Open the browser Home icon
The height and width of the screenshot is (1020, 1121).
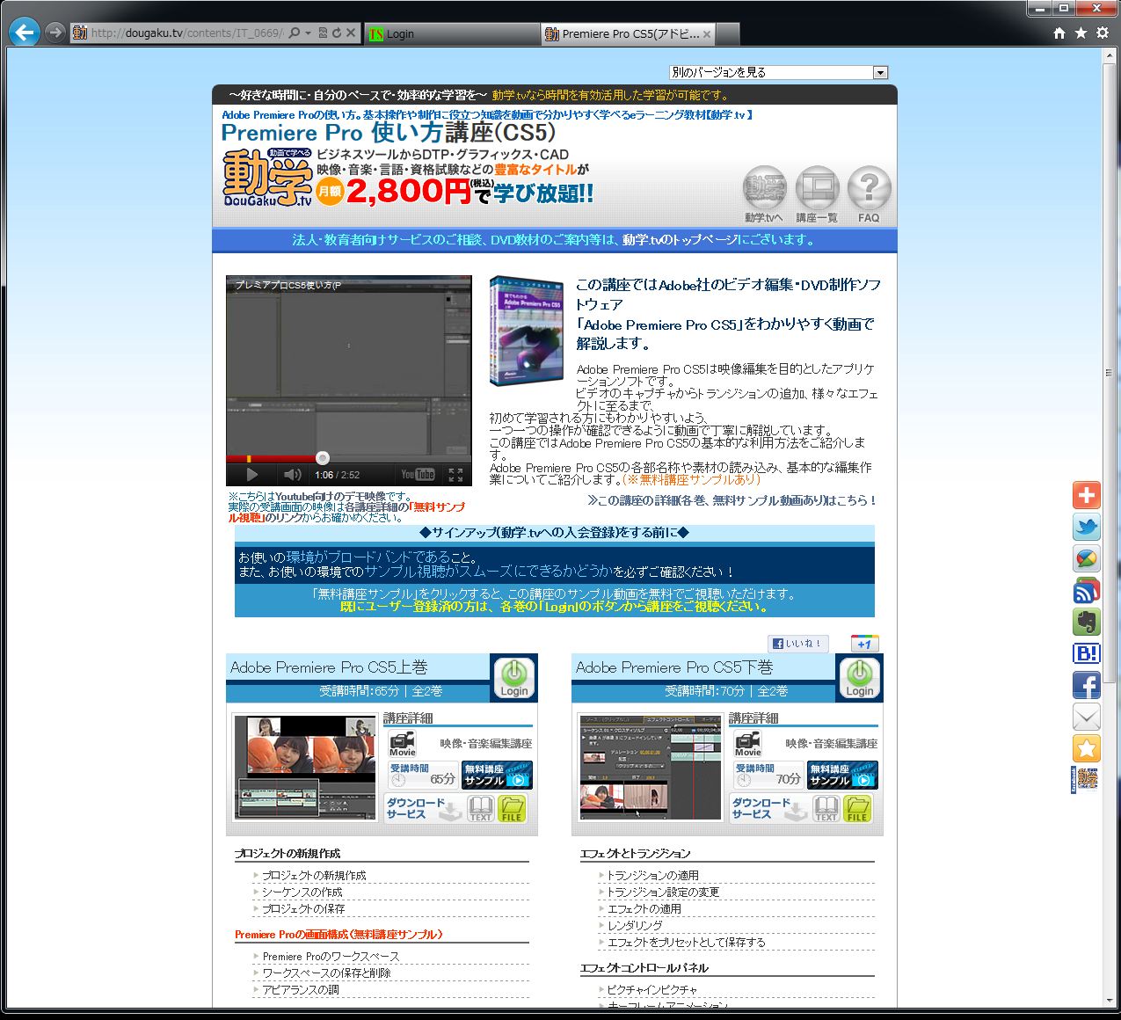click(1059, 33)
